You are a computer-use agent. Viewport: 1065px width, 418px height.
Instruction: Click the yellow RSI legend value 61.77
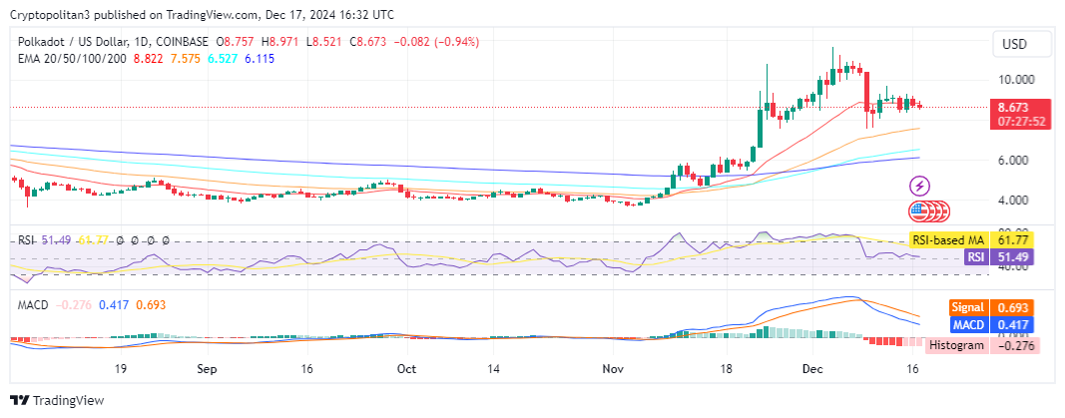tap(93, 240)
